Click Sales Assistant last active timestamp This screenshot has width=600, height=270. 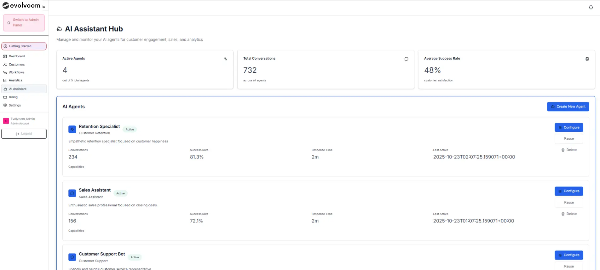pyautogui.click(x=474, y=221)
